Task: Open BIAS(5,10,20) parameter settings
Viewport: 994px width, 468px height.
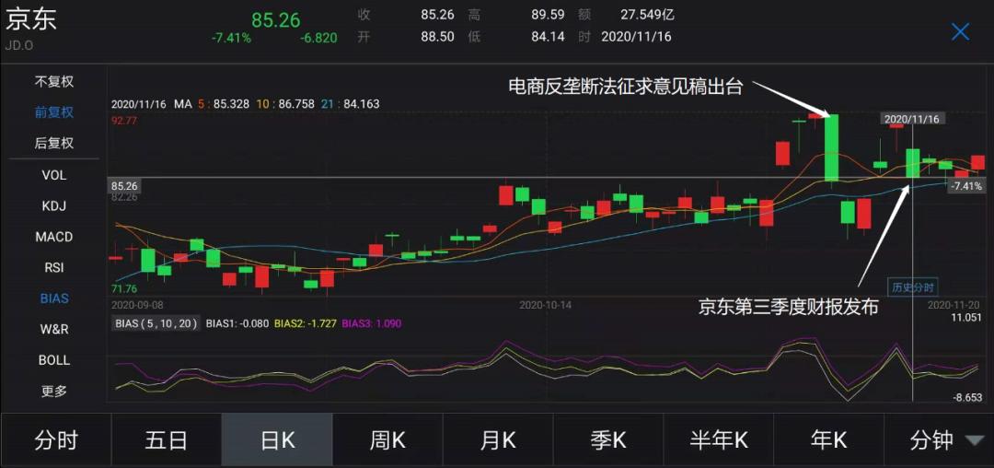Action: [156, 322]
